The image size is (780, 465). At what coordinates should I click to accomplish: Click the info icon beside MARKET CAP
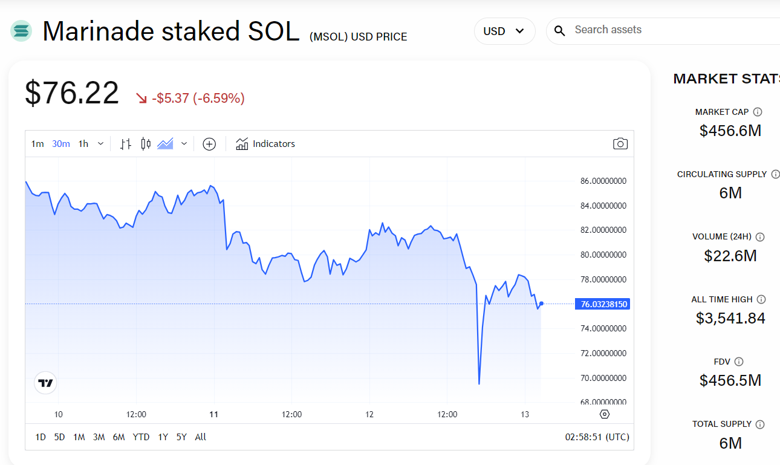pyautogui.click(x=758, y=111)
